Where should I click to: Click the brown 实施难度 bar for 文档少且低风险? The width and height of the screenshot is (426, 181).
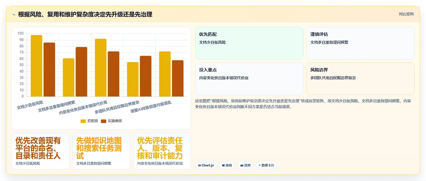coord(49,69)
